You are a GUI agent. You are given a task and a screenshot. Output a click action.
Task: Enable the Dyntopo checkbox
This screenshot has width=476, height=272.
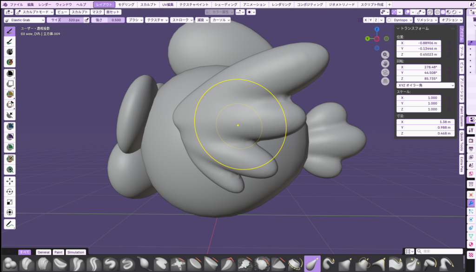tap(389, 20)
